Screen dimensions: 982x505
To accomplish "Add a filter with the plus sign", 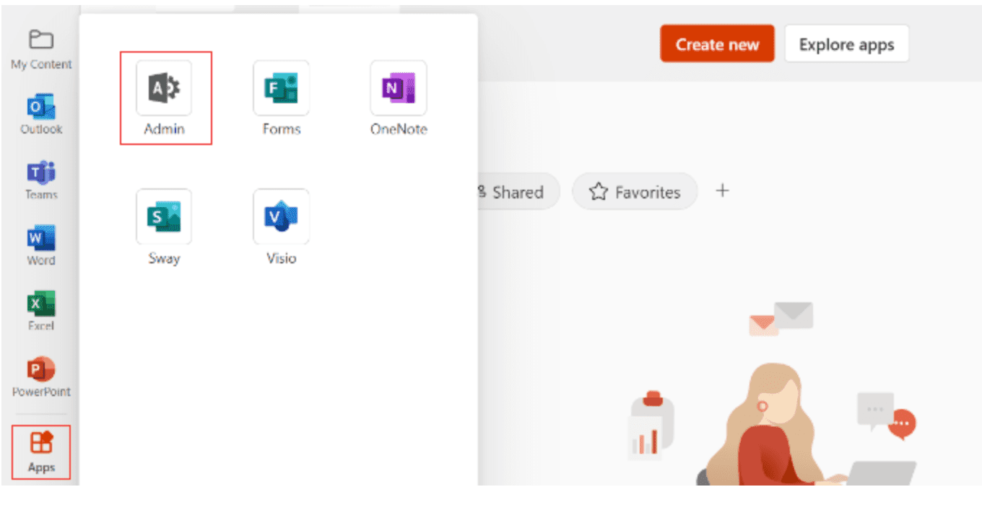I will coord(723,190).
